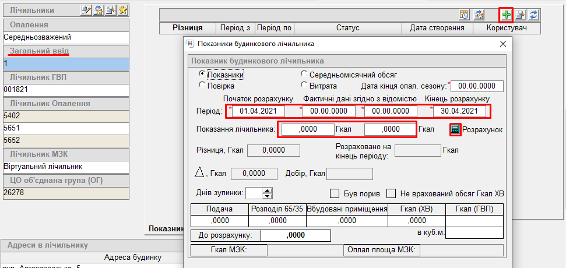
Task: Tick the Був порив checkbox
Action: click(x=335, y=193)
